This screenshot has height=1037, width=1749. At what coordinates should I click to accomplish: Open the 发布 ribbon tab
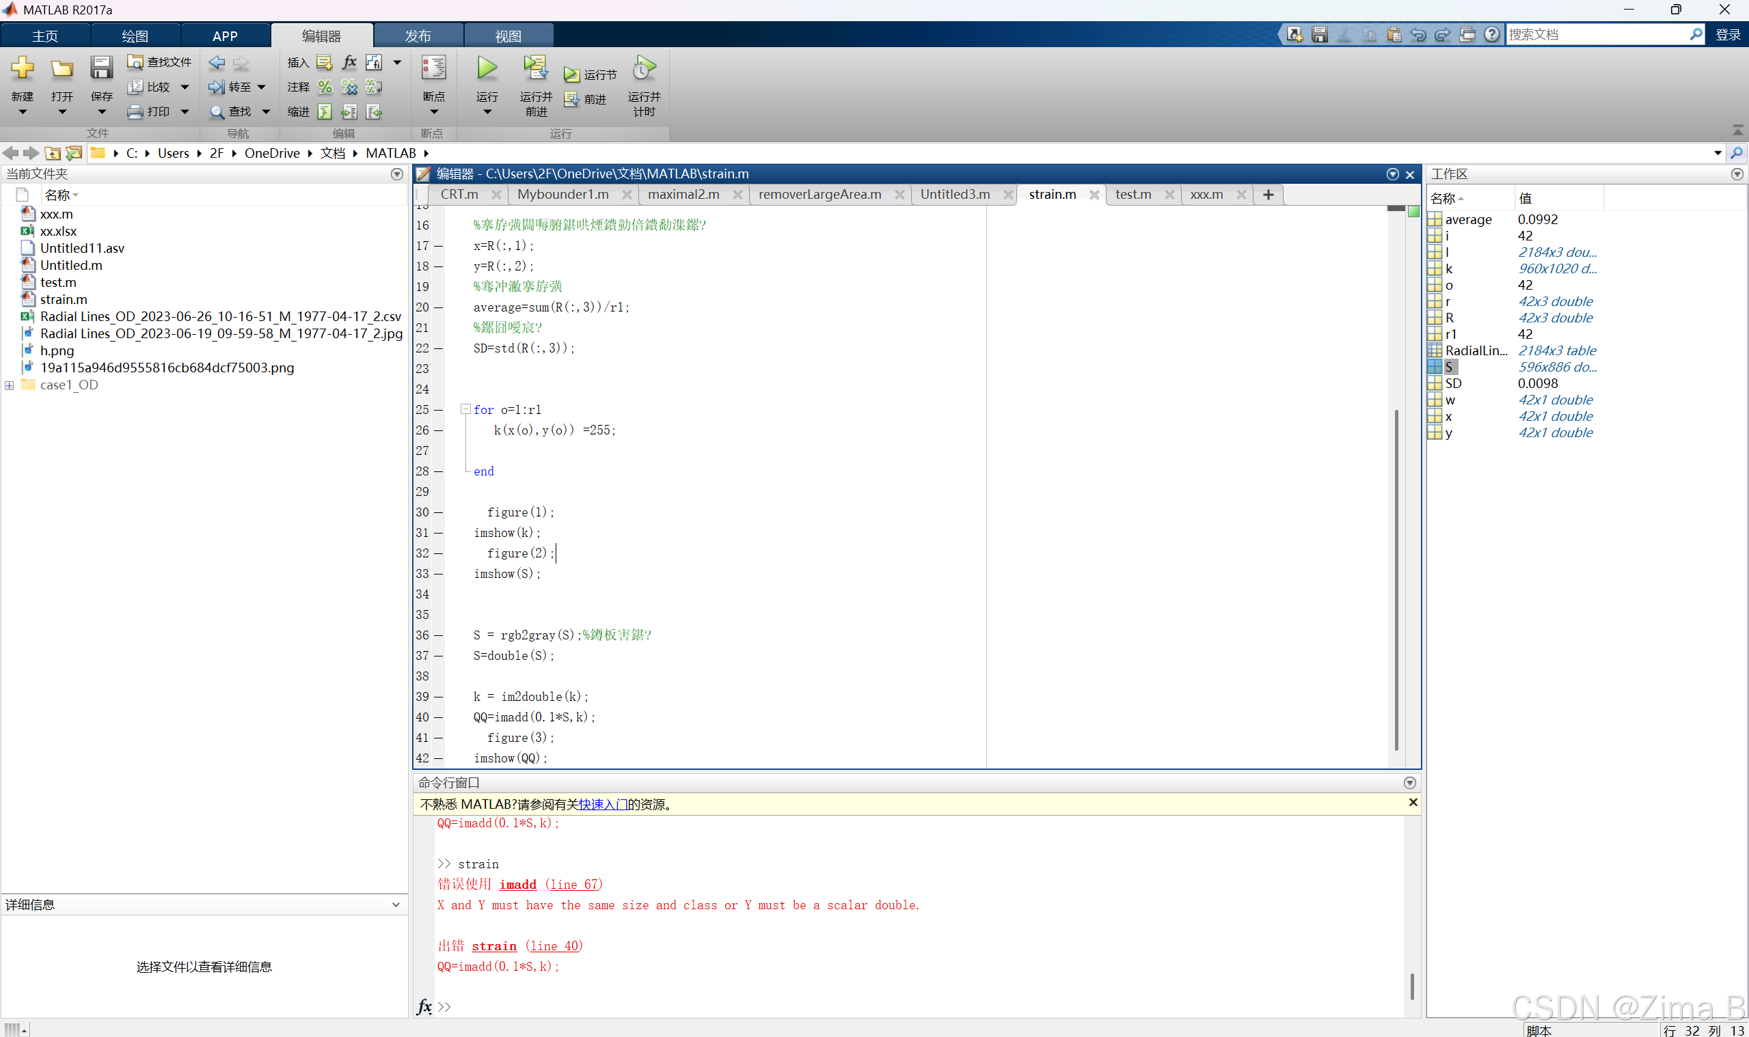pyautogui.click(x=418, y=36)
